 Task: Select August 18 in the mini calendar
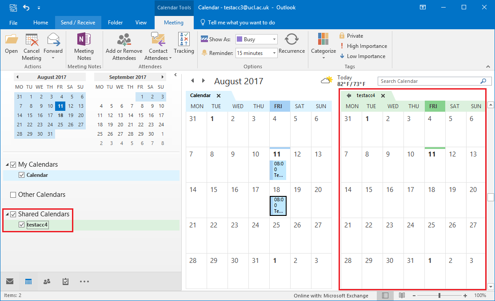tap(60, 115)
